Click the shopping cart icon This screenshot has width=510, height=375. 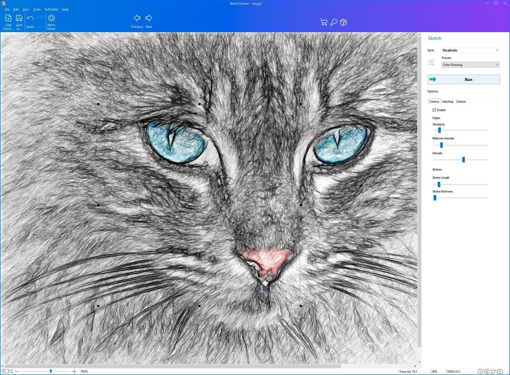(x=324, y=22)
